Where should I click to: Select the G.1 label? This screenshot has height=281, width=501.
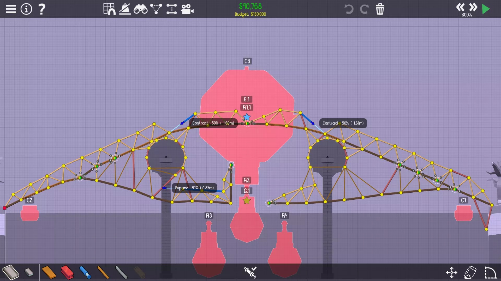click(x=247, y=191)
